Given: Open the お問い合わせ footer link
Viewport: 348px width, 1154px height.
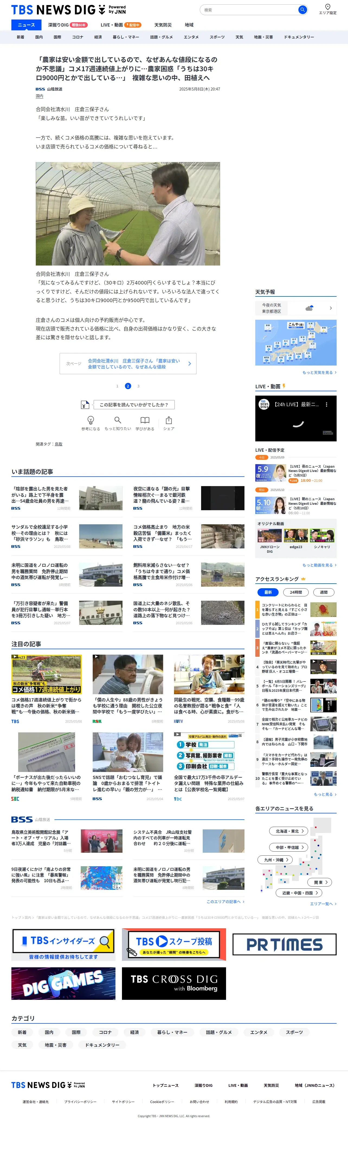Looking at the screenshot, I should [199, 1102].
